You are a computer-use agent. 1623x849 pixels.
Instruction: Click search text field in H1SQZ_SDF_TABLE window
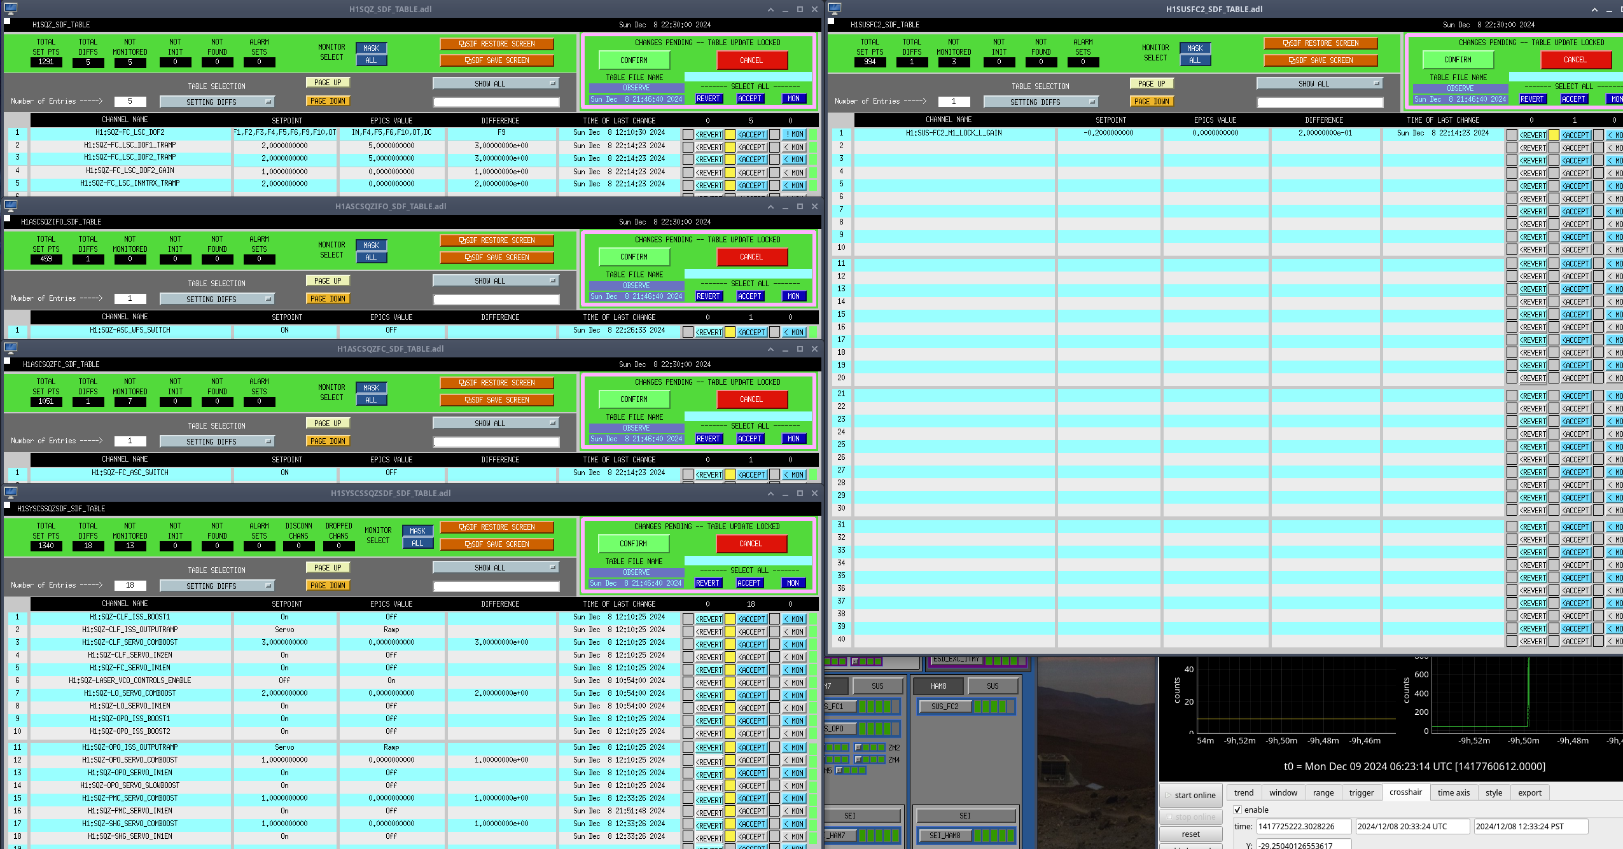pos(496,102)
